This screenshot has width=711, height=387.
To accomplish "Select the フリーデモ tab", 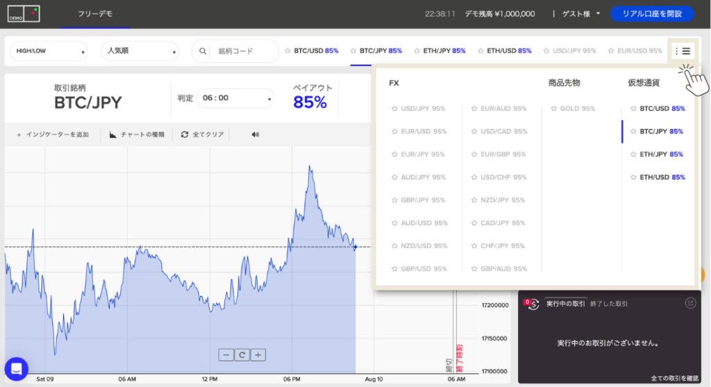I will [95, 14].
